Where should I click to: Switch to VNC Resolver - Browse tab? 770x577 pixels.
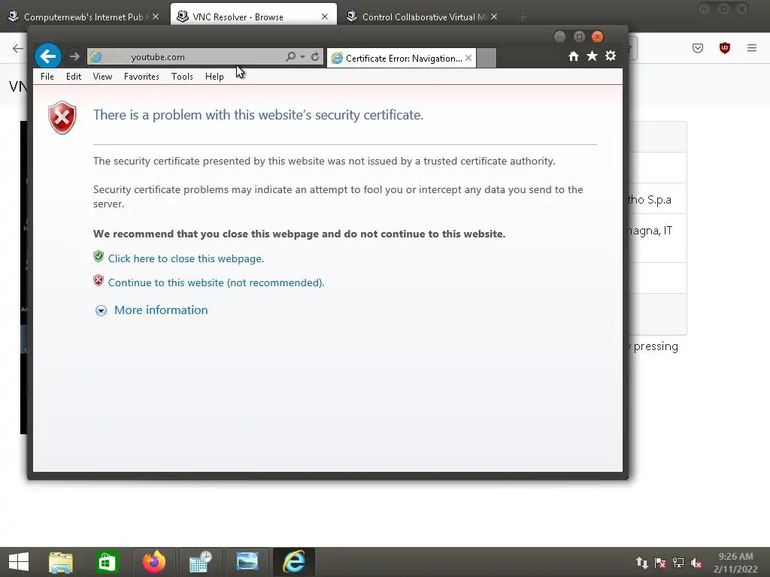[253, 17]
